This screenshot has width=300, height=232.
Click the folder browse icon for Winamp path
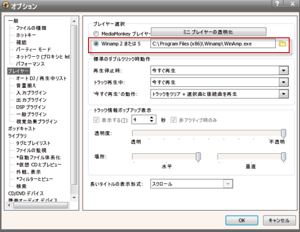[x=282, y=44]
